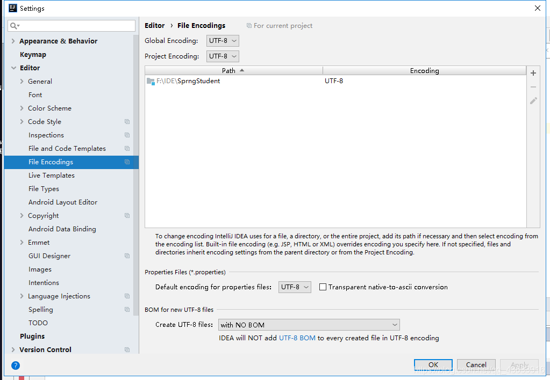Open File and Code Templates settings
Viewport: 550px width, 380px height.
click(x=67, y=149)
